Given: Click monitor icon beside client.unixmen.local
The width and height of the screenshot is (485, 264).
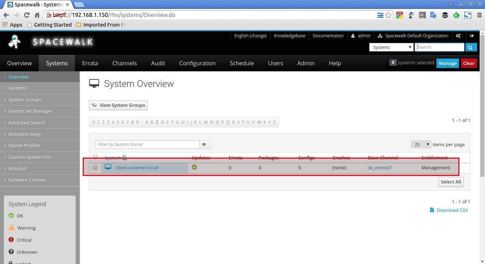Looking at the screenshot, I should coord(108,167).
